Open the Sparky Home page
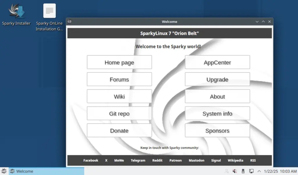Image resolution: width=298 pixels, height=175 pixels. point(119,62)
